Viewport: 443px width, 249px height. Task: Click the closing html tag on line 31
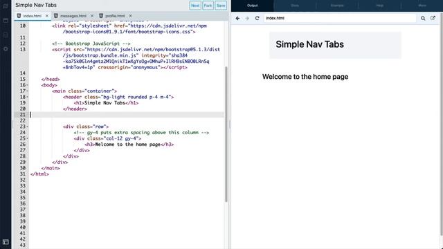[39, 174]
